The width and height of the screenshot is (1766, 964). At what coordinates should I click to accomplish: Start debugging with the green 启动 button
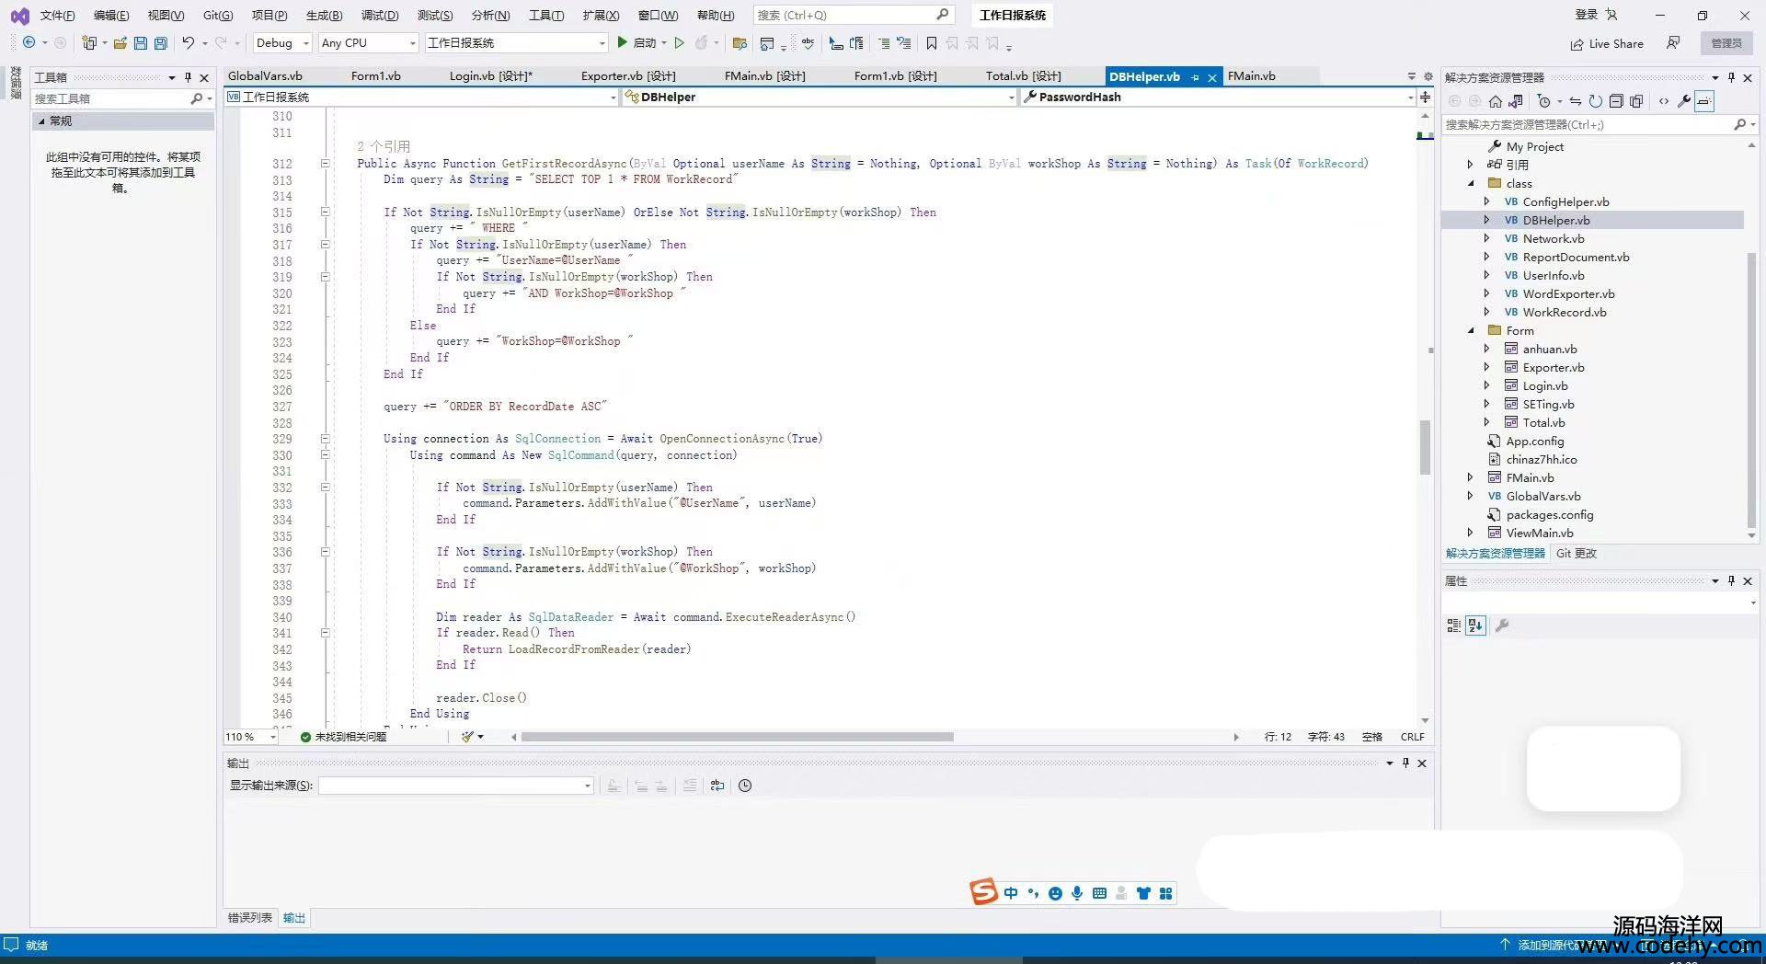[x=636, y=43]
